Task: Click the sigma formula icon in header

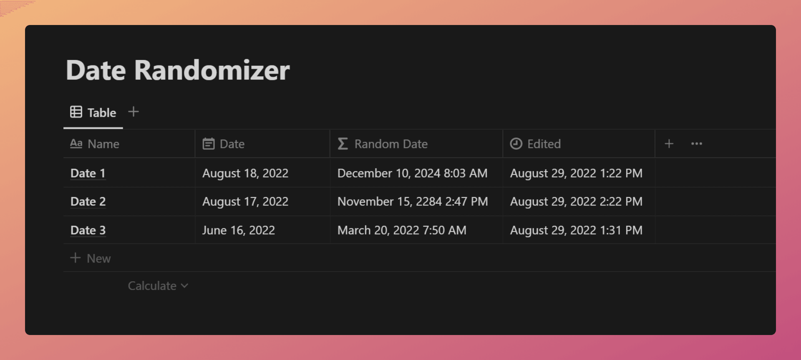Action: 343,144
